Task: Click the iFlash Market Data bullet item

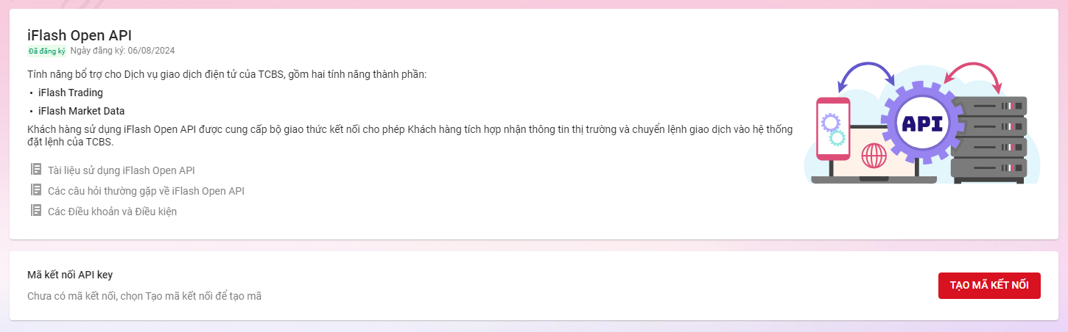Action: click(82, 111)
